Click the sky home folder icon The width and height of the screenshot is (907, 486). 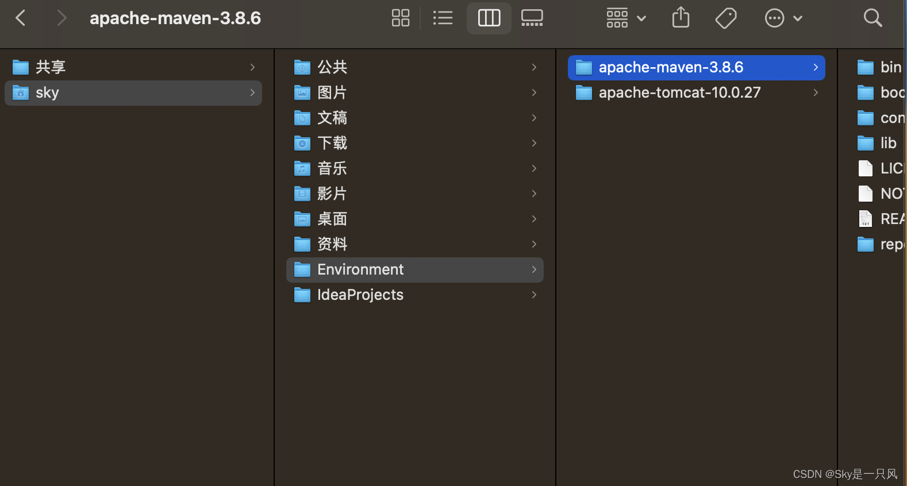(21, 93)
